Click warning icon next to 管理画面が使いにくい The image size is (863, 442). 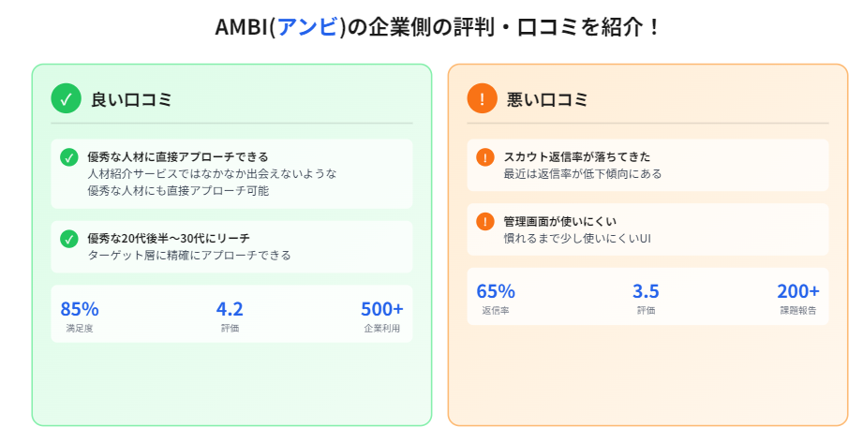(484, 221)
